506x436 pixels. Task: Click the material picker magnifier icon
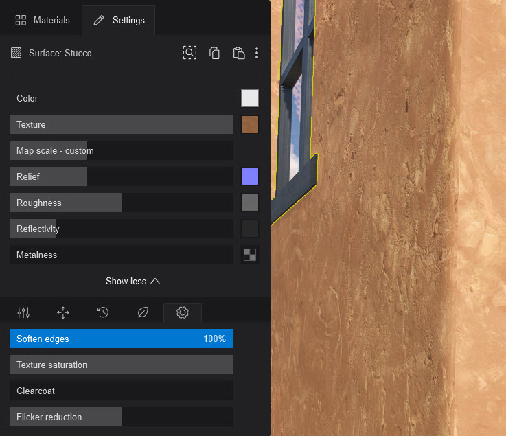tap(189, 53)
